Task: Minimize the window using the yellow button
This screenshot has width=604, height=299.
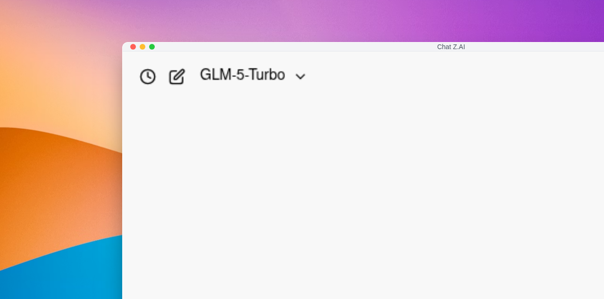Action: (143, 47)
